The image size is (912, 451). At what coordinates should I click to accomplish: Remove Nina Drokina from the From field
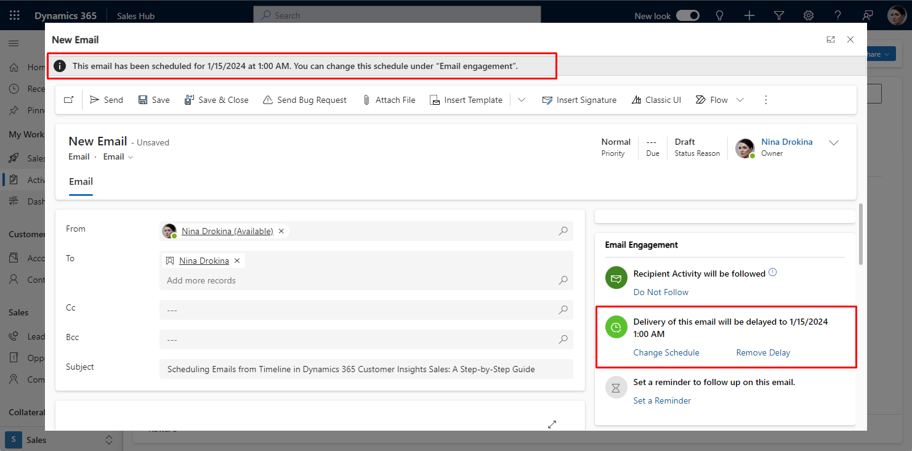[281, 231]
